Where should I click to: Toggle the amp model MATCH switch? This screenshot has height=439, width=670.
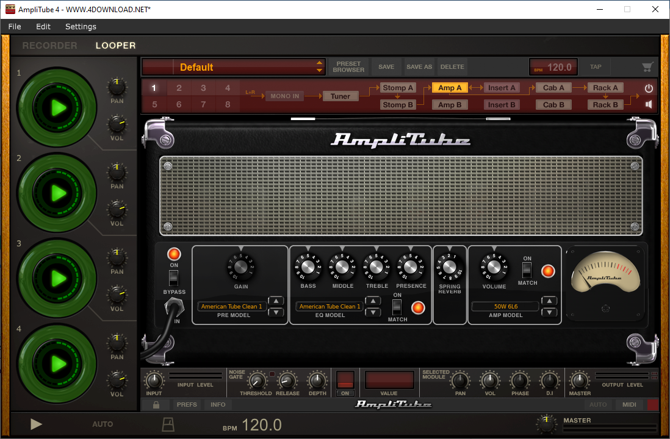point(527,270)
